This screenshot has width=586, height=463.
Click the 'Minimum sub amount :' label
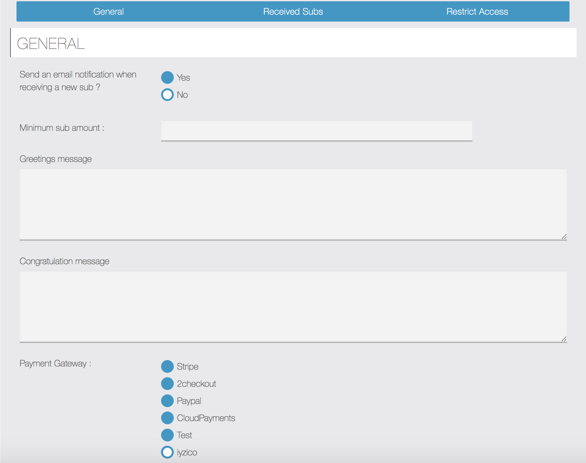pyautogui.click(x=62, y=128)
